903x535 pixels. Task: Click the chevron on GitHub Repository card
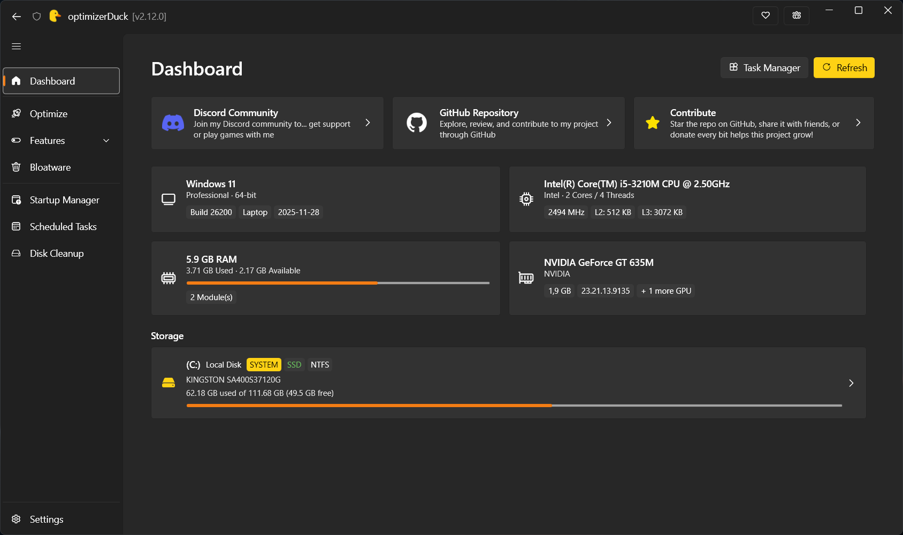pyautogui.click(x=609, y=123)
